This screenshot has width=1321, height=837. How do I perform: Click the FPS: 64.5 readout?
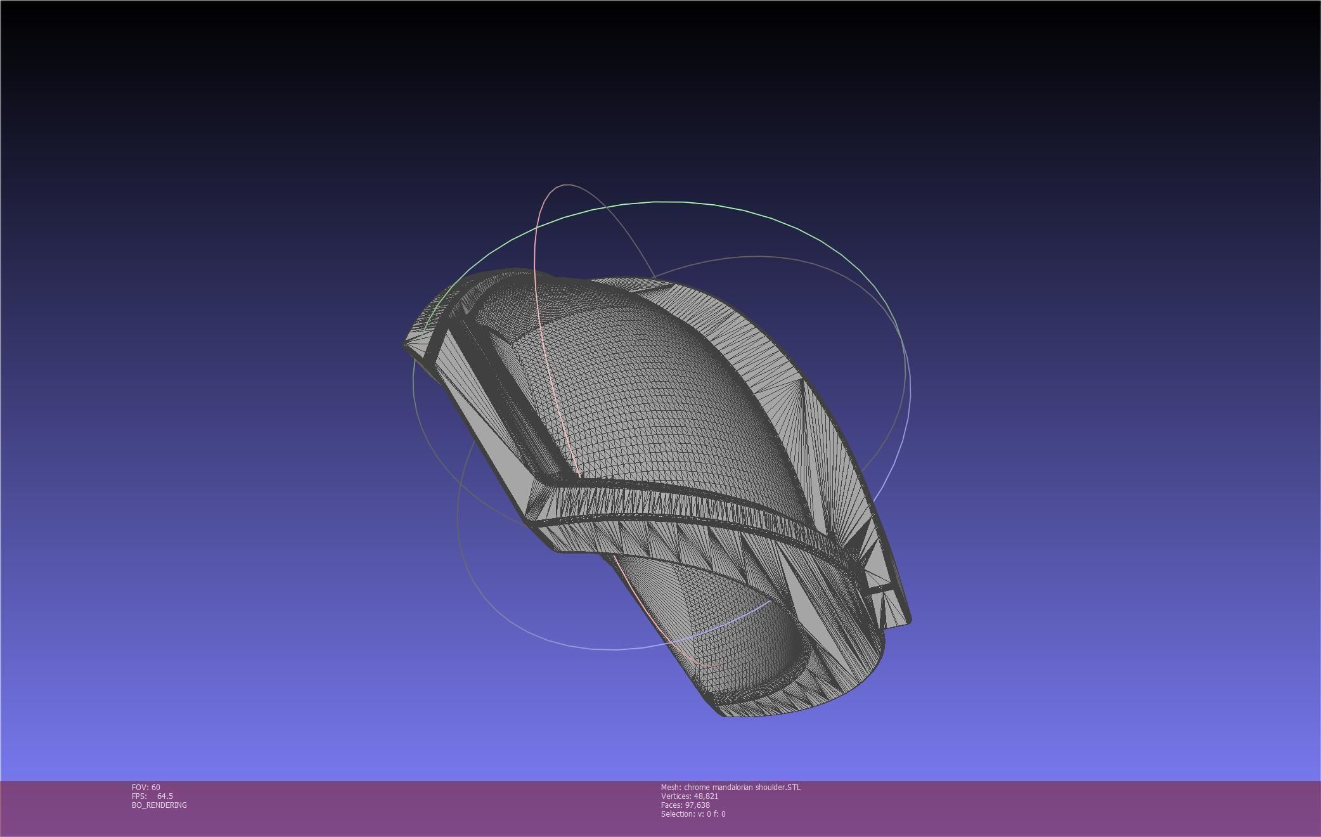point(152,796)
